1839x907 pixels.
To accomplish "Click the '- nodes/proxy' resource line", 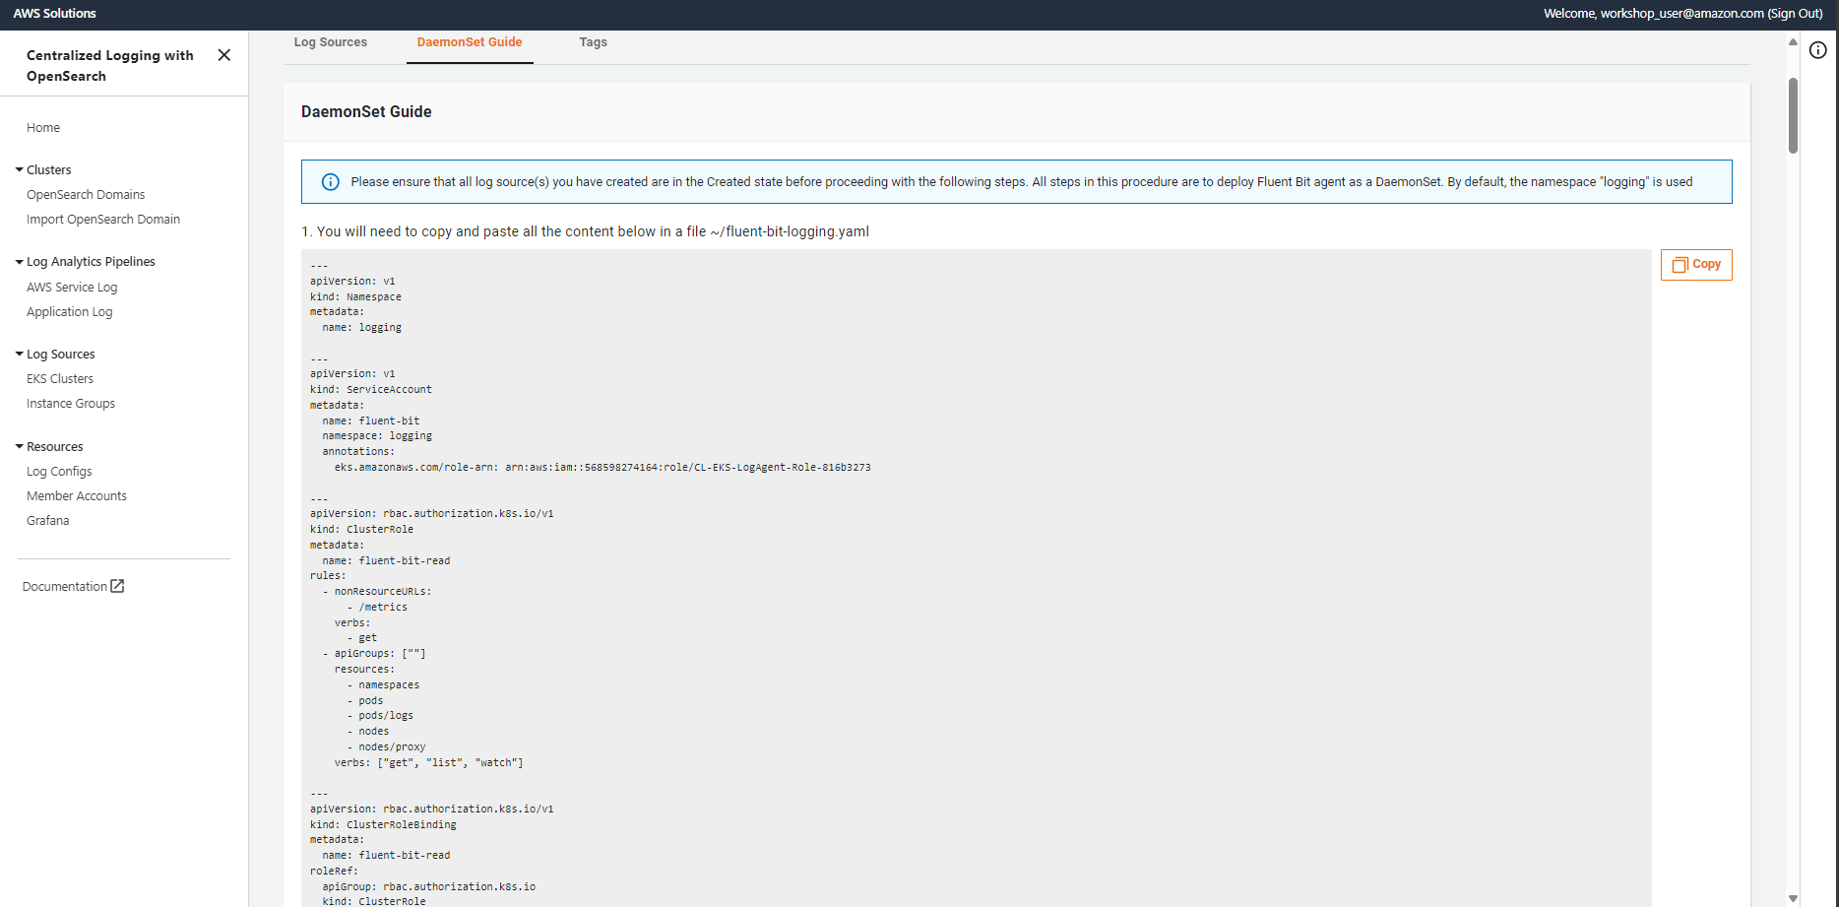I will pyautogui.click(x=386, y=747).
